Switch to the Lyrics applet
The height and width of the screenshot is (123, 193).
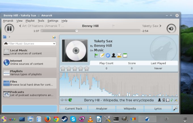pos(158,109)
